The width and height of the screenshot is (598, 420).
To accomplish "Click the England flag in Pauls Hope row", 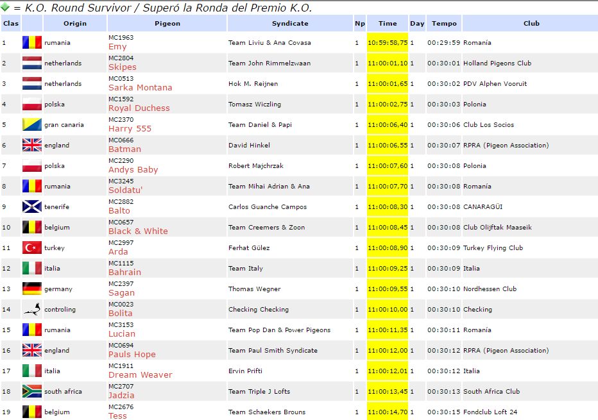I will pyautogui.click(x=32, y=350).
